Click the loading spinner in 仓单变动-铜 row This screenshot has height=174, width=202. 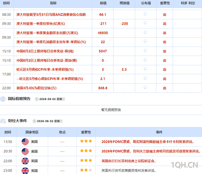(145, 51)
